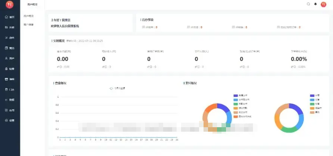Open the 商品 section in sidebar
Screen dimensions: 333x156
pyautogui.click(x=10, y=48)
